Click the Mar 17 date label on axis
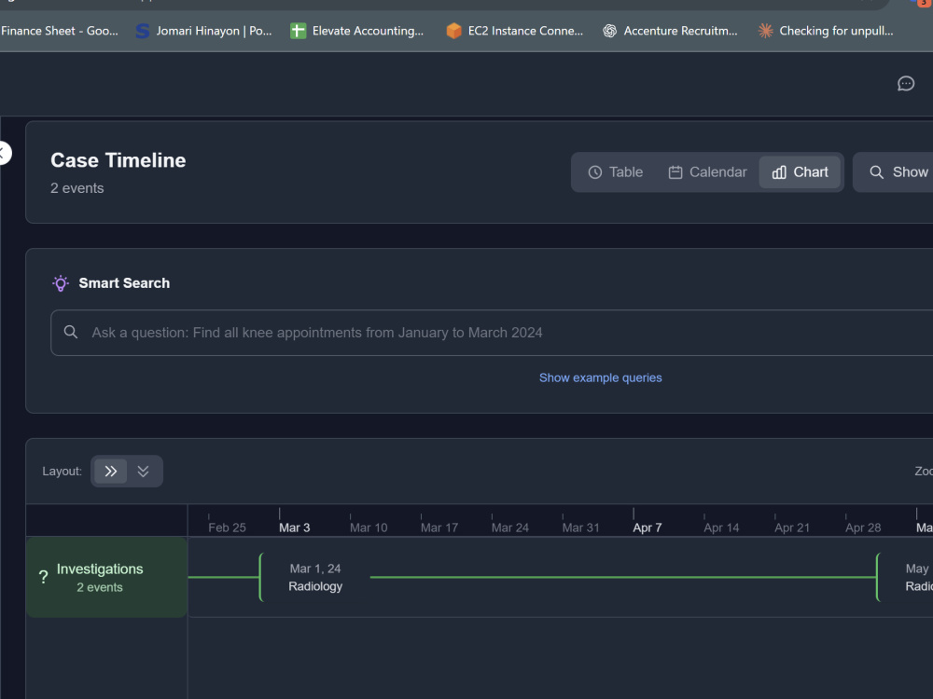Image resolution: width=933 pixels, height=699 pixels. [x=439, y=528]
